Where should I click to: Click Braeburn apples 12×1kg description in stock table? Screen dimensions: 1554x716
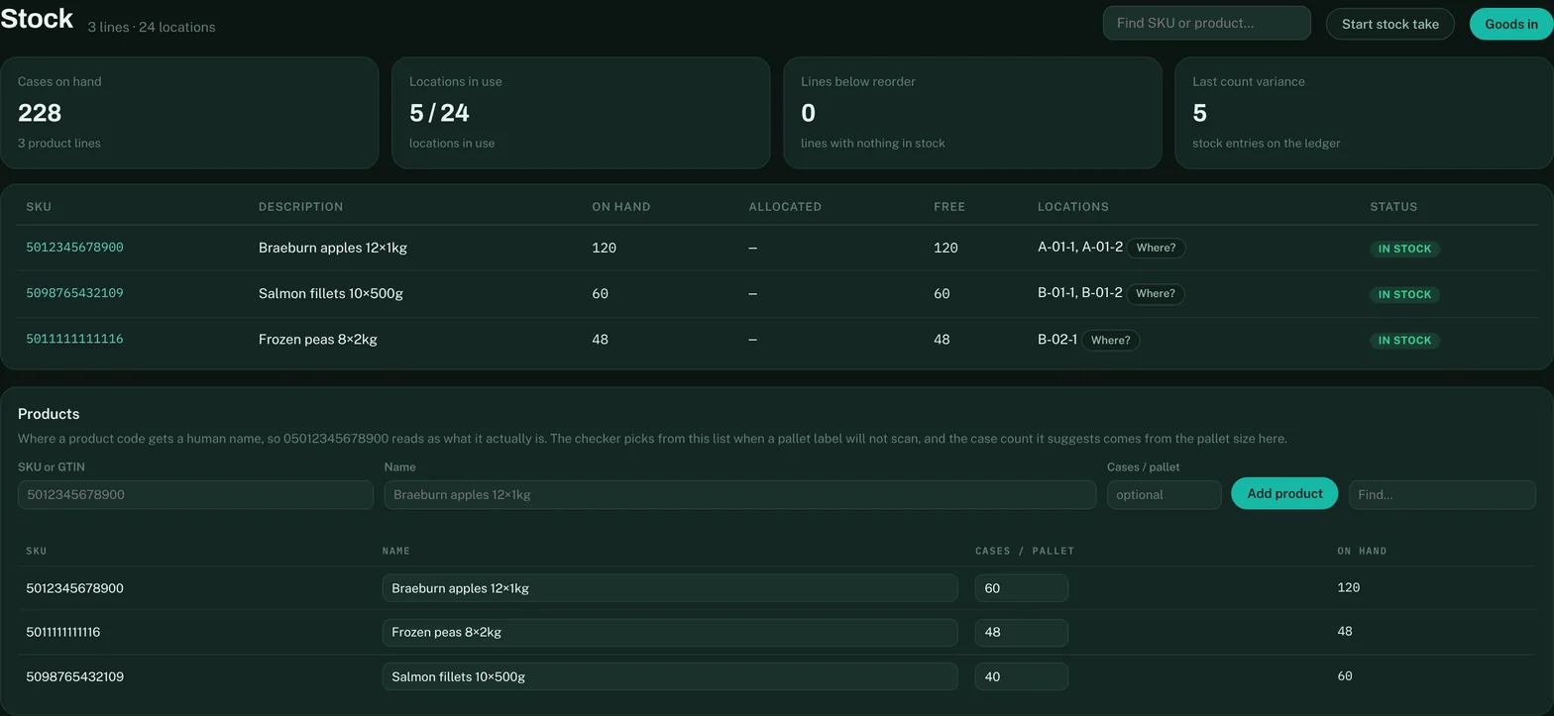(333, 248)
